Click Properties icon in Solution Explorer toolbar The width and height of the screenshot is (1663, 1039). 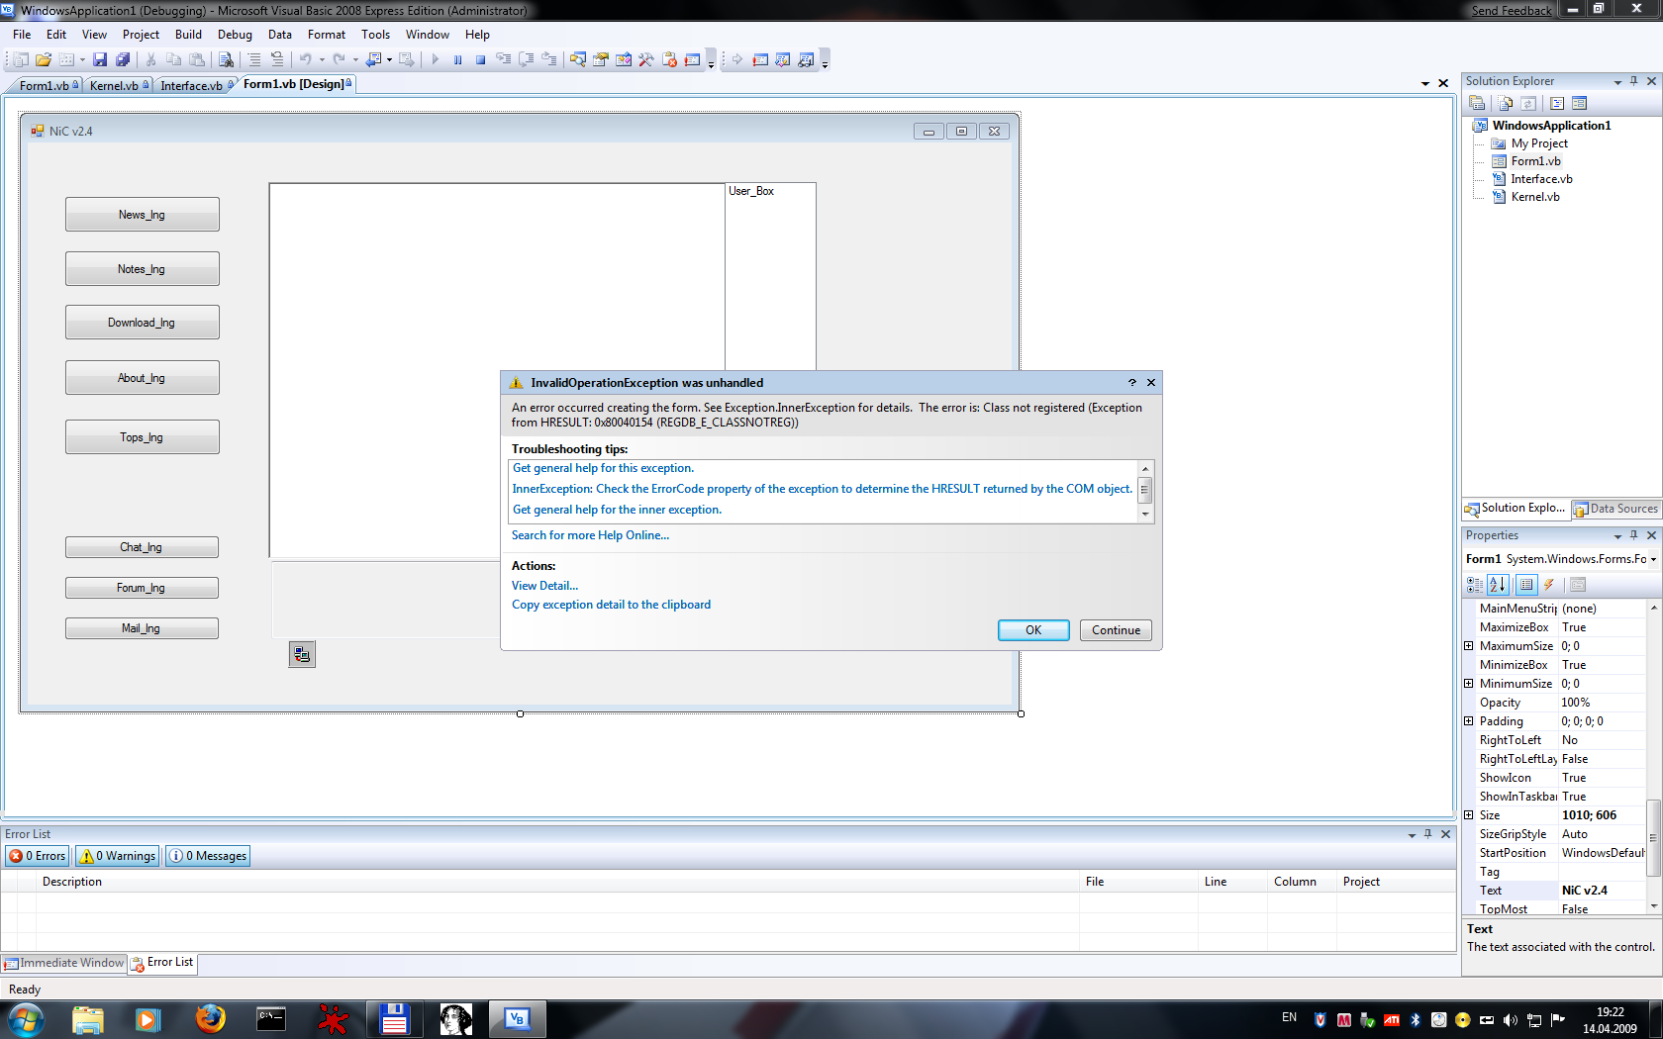pos(1477,103)
